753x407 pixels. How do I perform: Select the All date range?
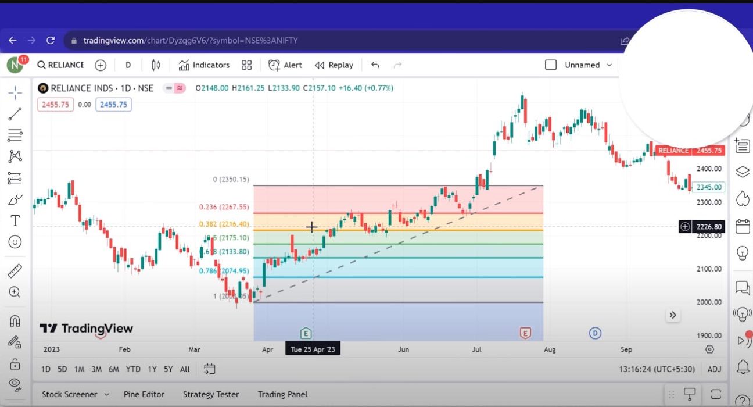185,369
